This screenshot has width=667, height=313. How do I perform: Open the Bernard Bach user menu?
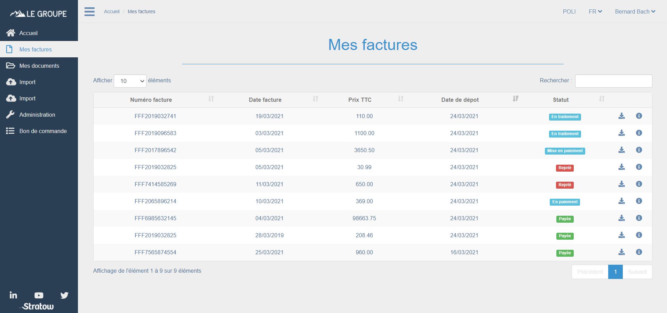pyautogui.click(x=635, y=11)
